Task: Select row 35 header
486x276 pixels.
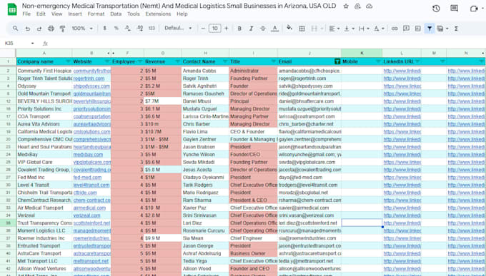Action: [9, 223]
